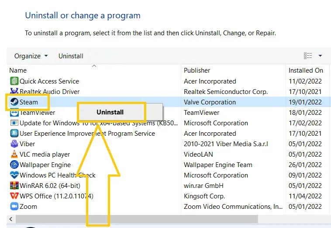
Task: Sort by the Name column header
Action: tap(18, 70)
